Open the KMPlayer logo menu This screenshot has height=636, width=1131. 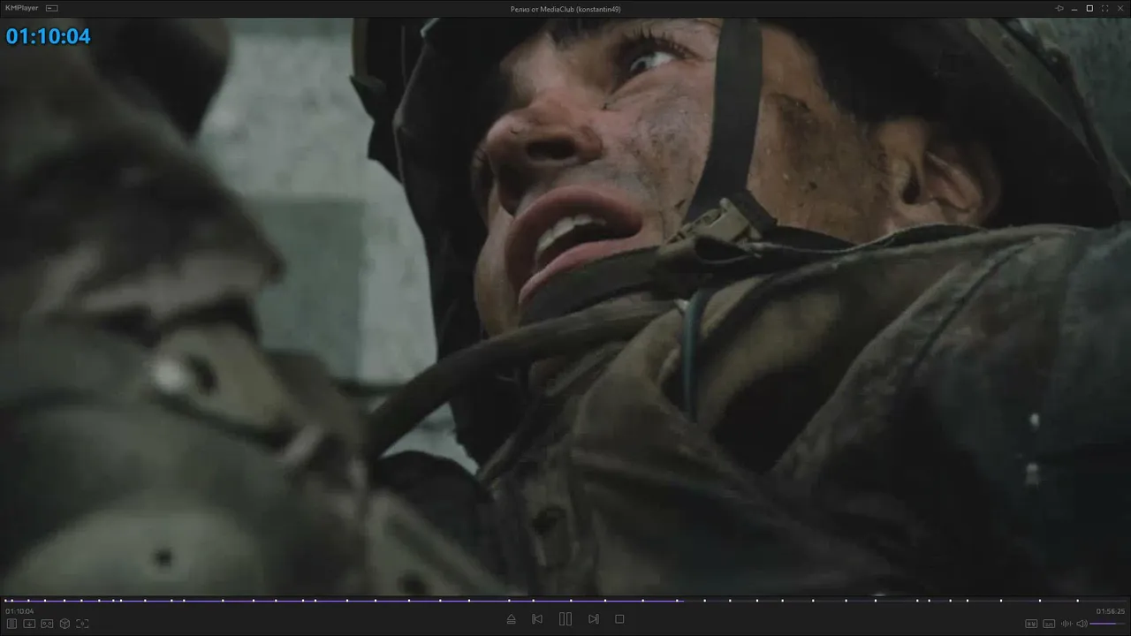[21, 8]
